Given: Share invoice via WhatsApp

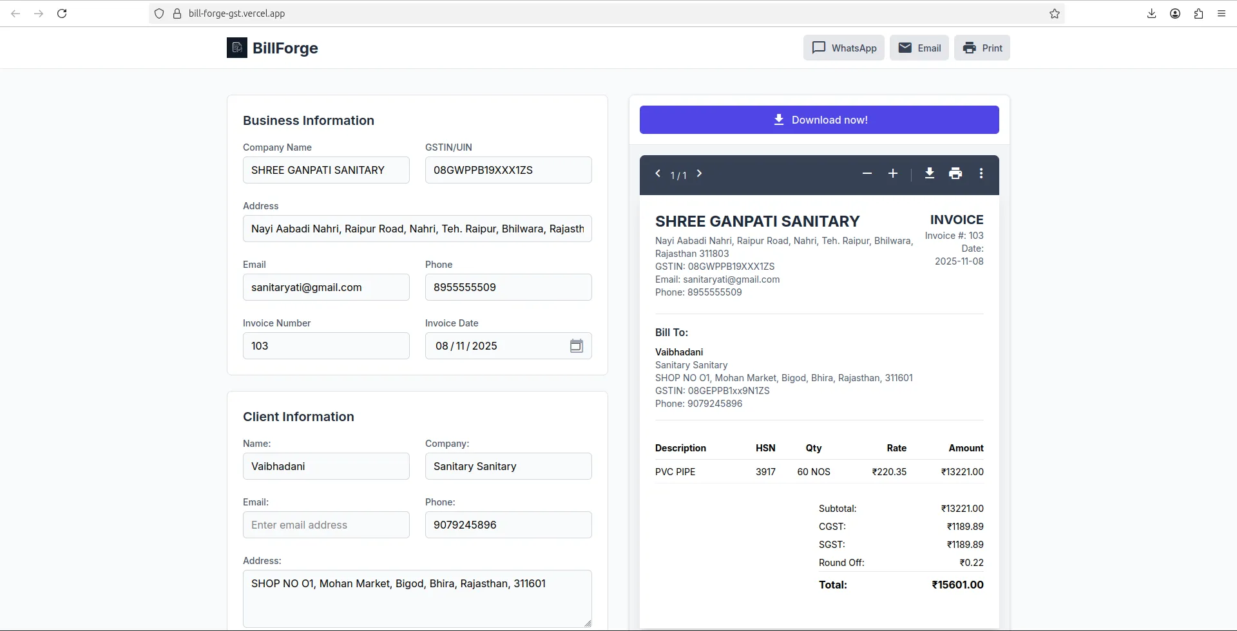Looking at the screenshot, I should pyautogui.click(x=844, y=47).
